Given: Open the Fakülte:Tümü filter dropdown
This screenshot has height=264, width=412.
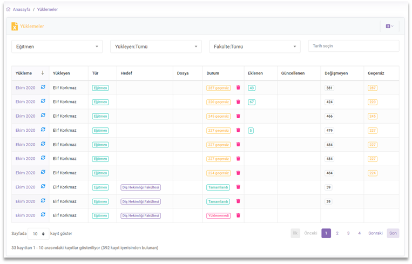Looking at the screenshot, I should point(255,46).
